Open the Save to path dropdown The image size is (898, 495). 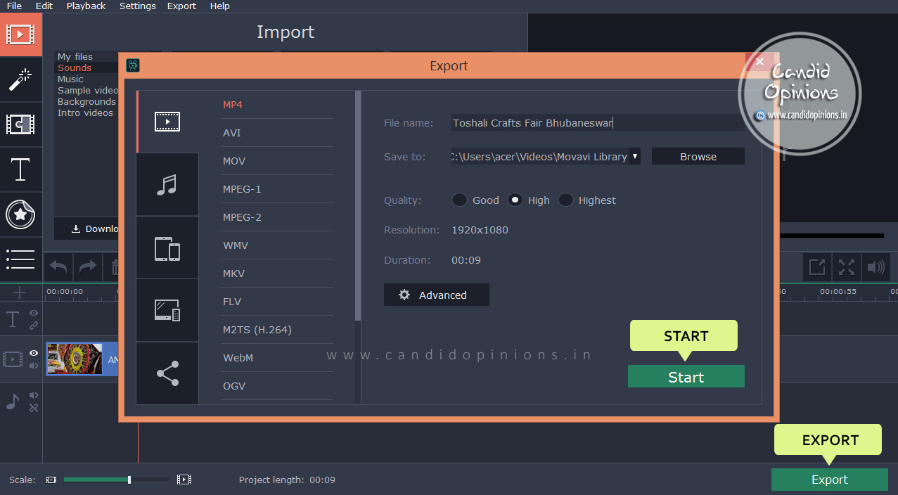pos(635,156)
